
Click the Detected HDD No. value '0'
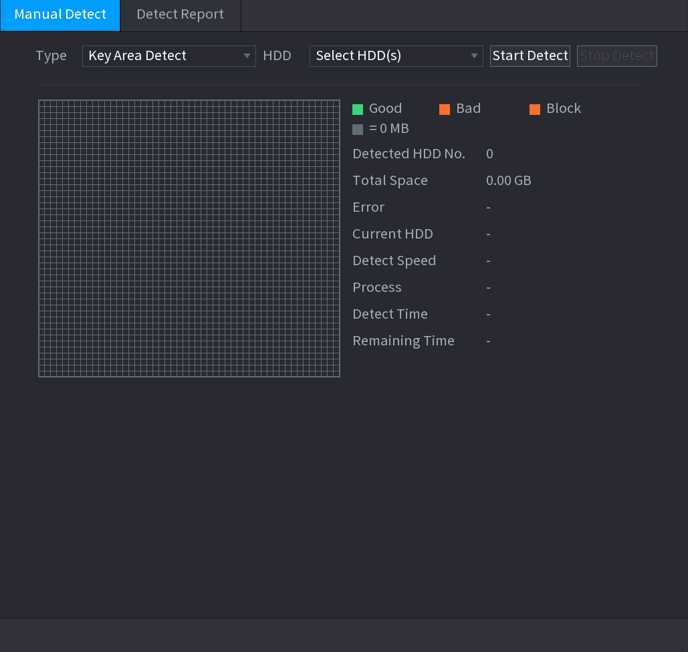[x=489, y=154]
